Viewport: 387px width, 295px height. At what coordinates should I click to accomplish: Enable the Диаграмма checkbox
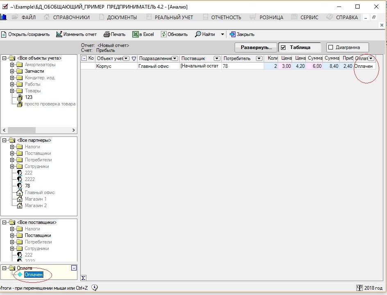(x=331, y=47)
